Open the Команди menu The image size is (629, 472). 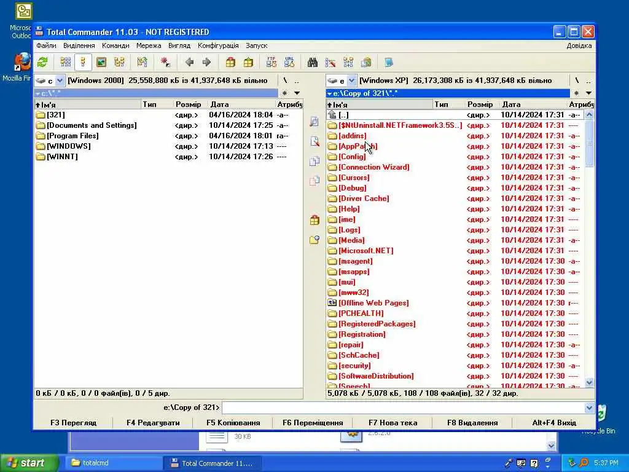(x=115, y=45)
